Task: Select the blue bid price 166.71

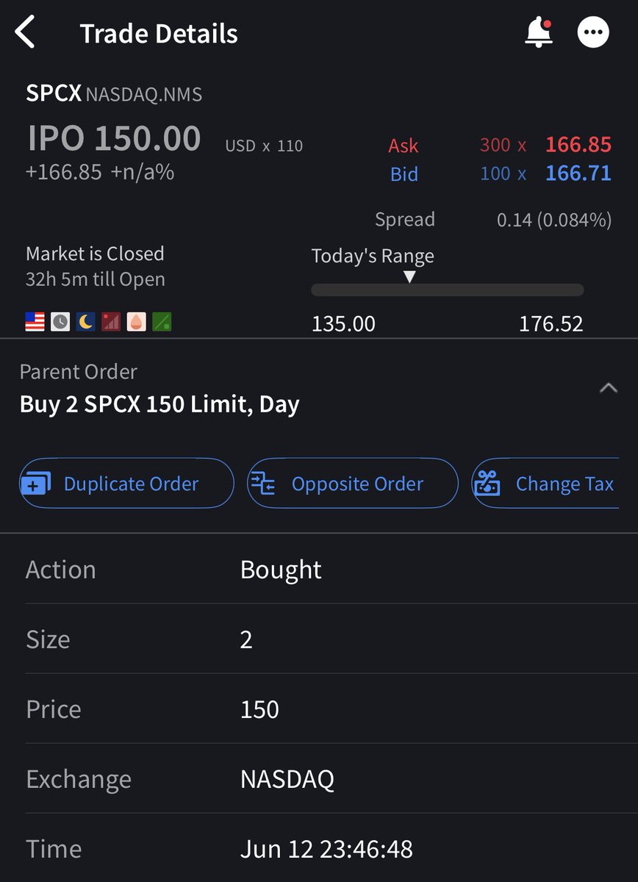Action: (578, 173)
